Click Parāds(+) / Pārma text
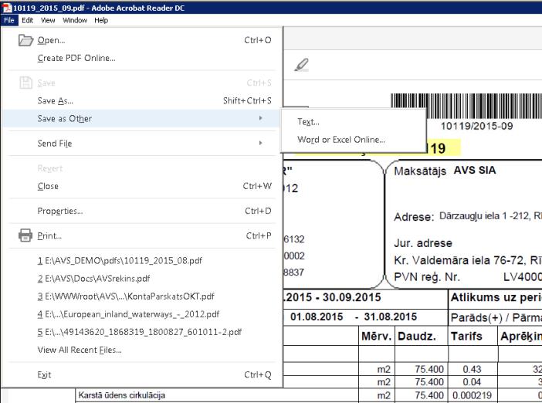Viewport: 542px width, 403px height. click(496, 317)
